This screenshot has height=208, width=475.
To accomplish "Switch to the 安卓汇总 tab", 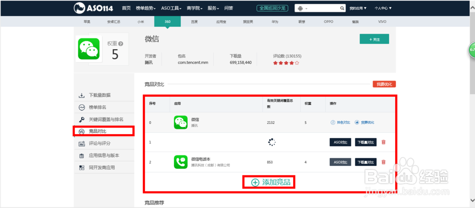I will click(x=114, y=21).
